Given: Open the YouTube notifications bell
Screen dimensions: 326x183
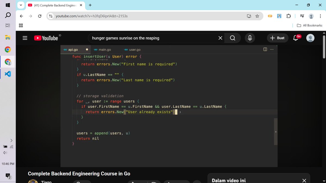Looking at the screenshot, I should (x=295, y=38).
